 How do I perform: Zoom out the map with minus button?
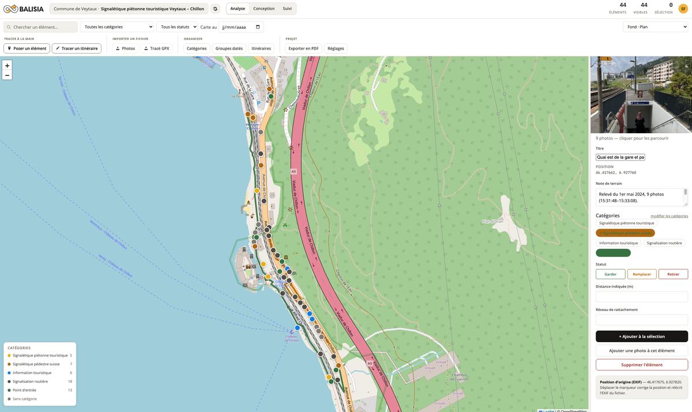7,76
